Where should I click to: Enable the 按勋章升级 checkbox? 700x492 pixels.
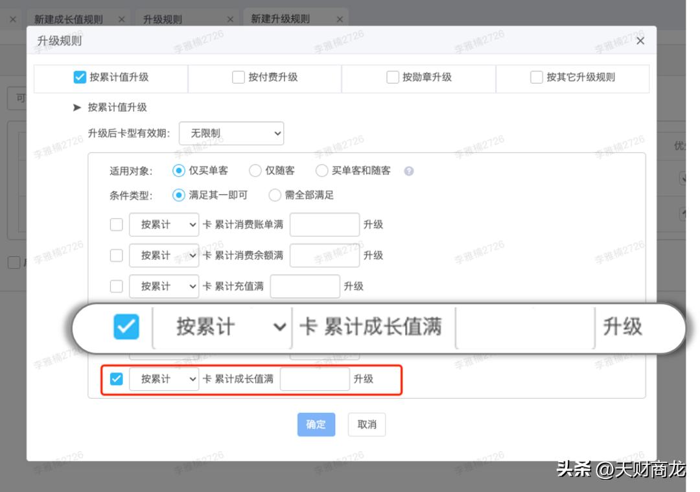392,77
